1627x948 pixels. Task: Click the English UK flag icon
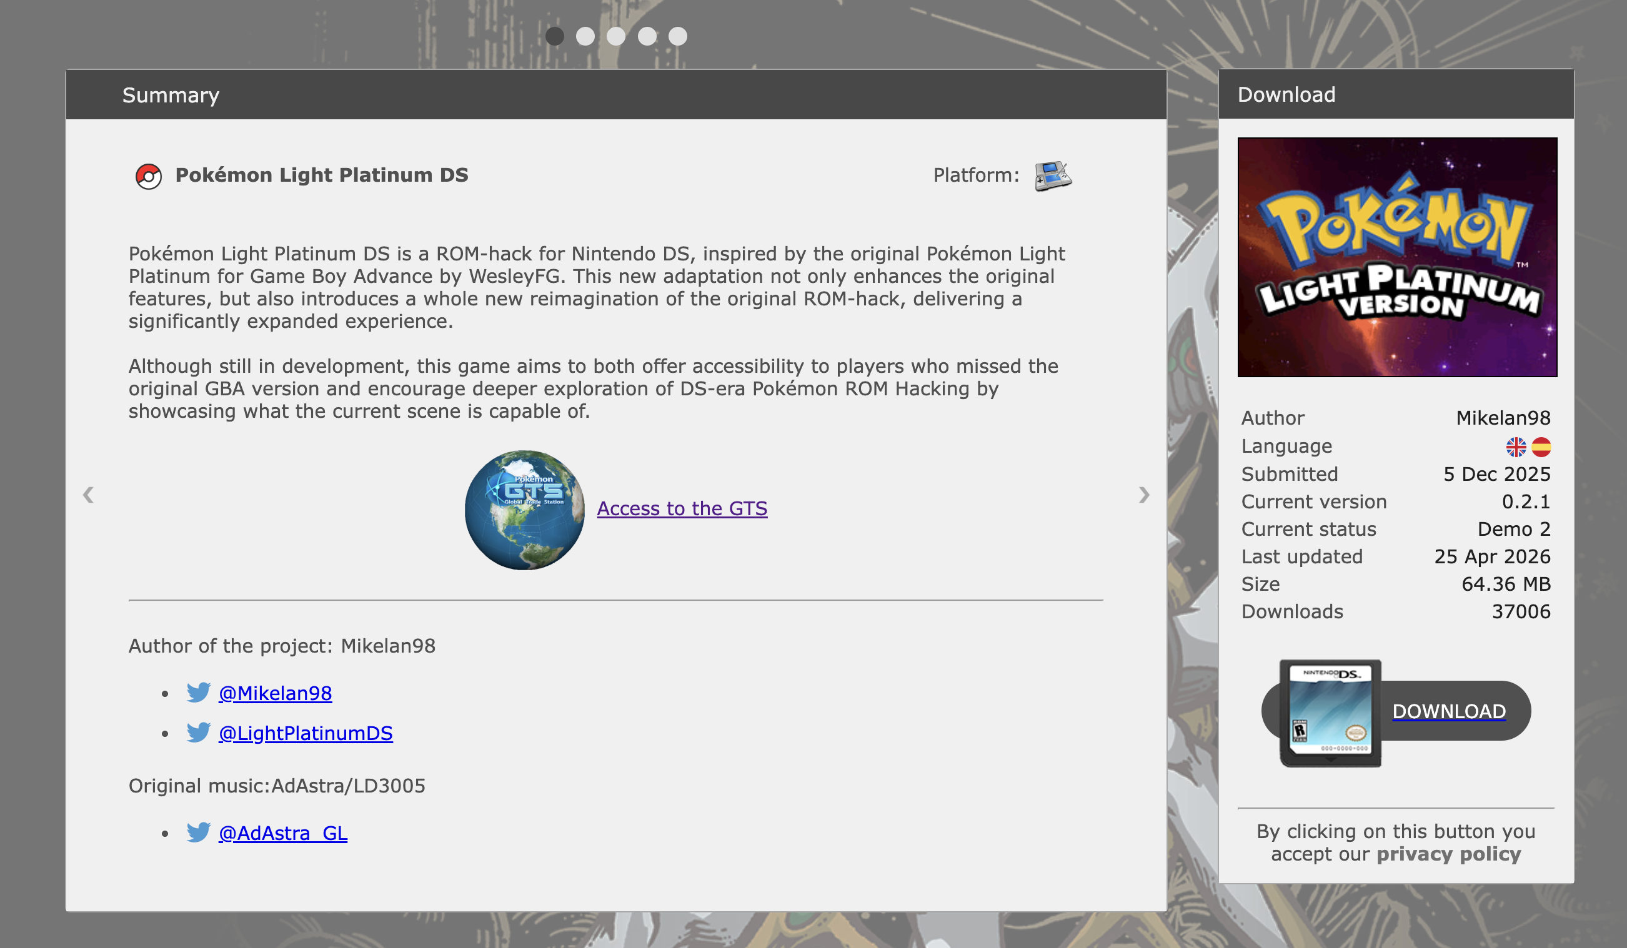pyautogui.click(x=1516, y=447)
